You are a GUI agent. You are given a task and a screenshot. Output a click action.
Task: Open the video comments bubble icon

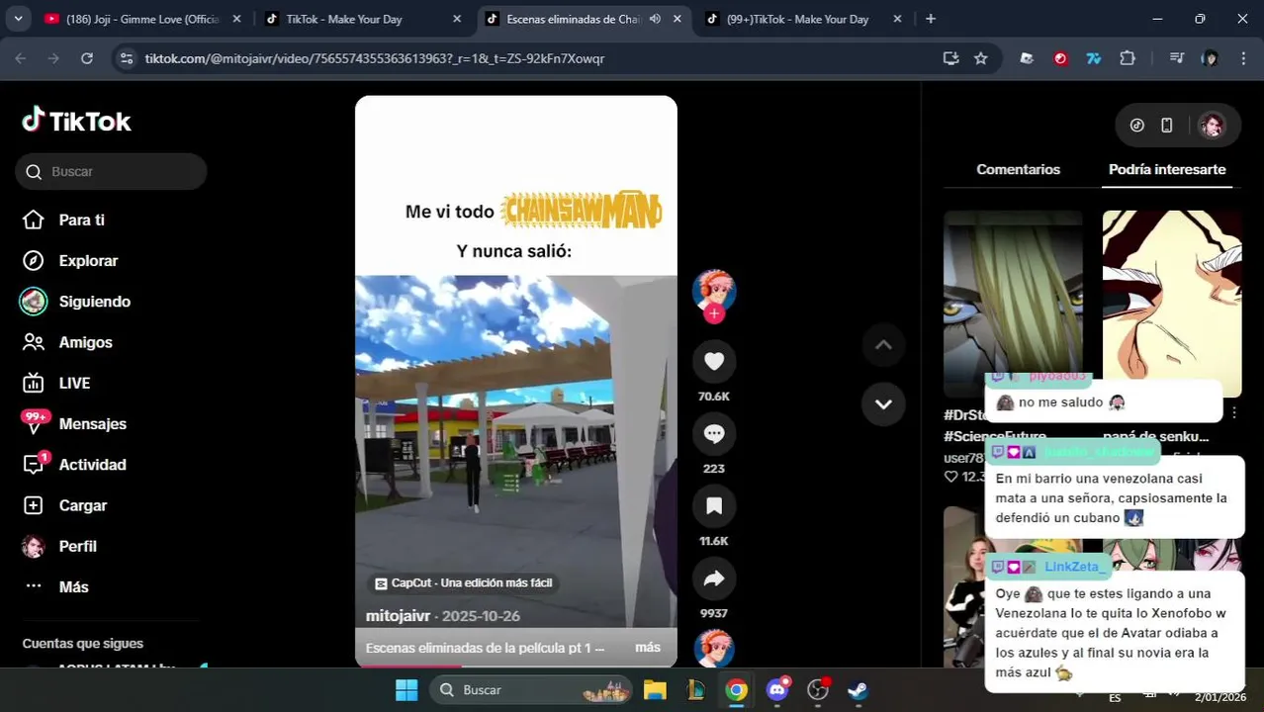714,434
